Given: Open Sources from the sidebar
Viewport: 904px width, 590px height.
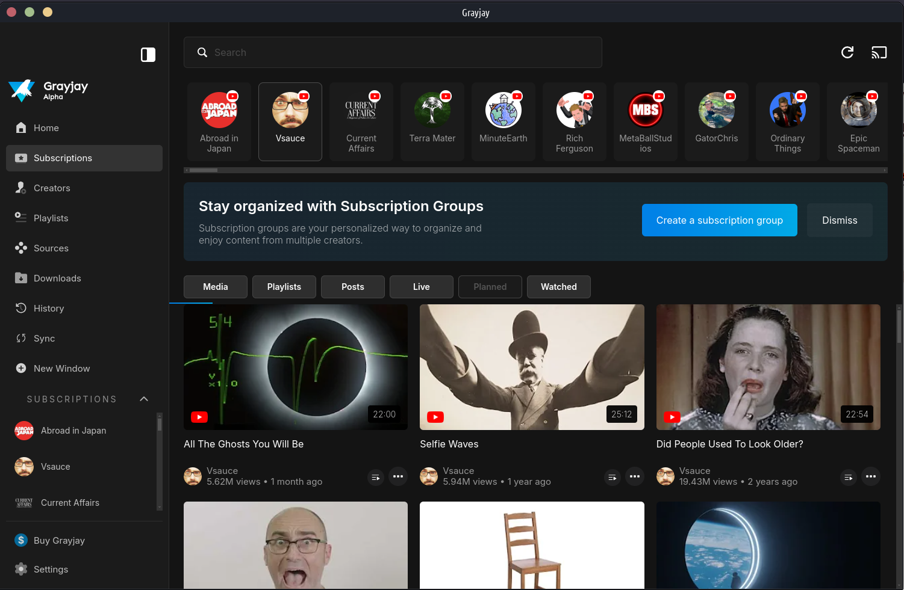Looking at the screenshot, I should click(51, 248).
